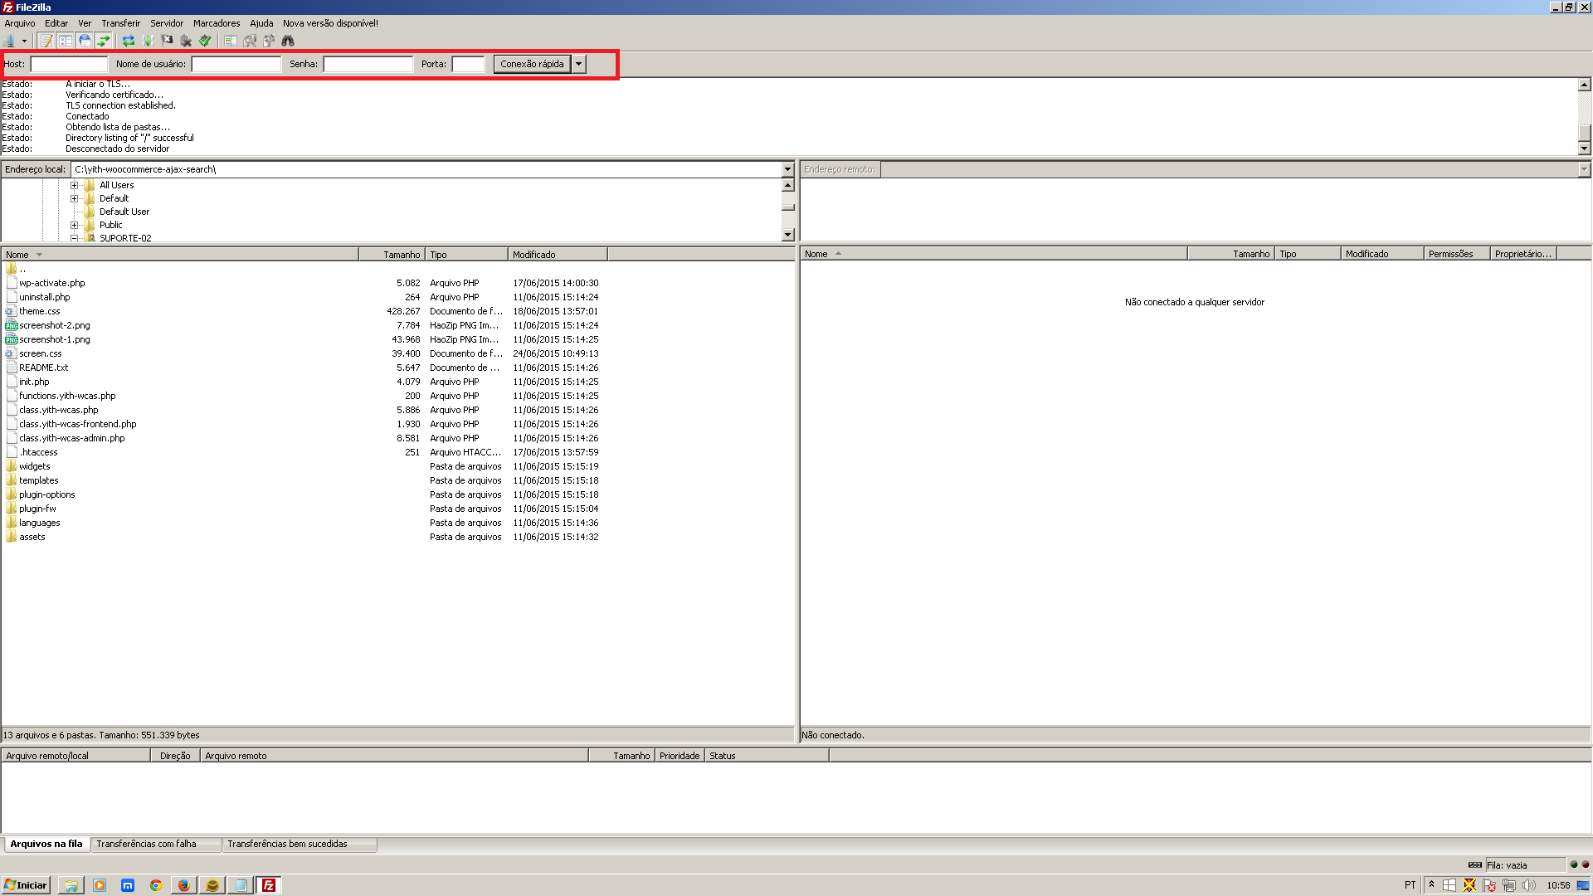Click the Porta input field

(468, 64)
